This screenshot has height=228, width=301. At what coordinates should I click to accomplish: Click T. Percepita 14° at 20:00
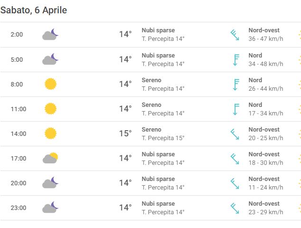click(x=163, y=187)
